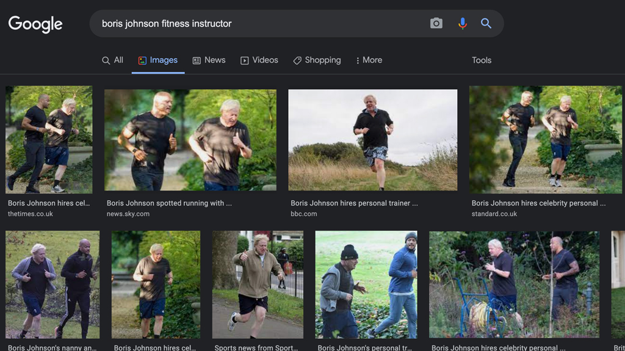The height and width of the screenshot is (351, 625).
Task: Expand the More options menu
Action: pyautogui.click(x=369, y=60)
